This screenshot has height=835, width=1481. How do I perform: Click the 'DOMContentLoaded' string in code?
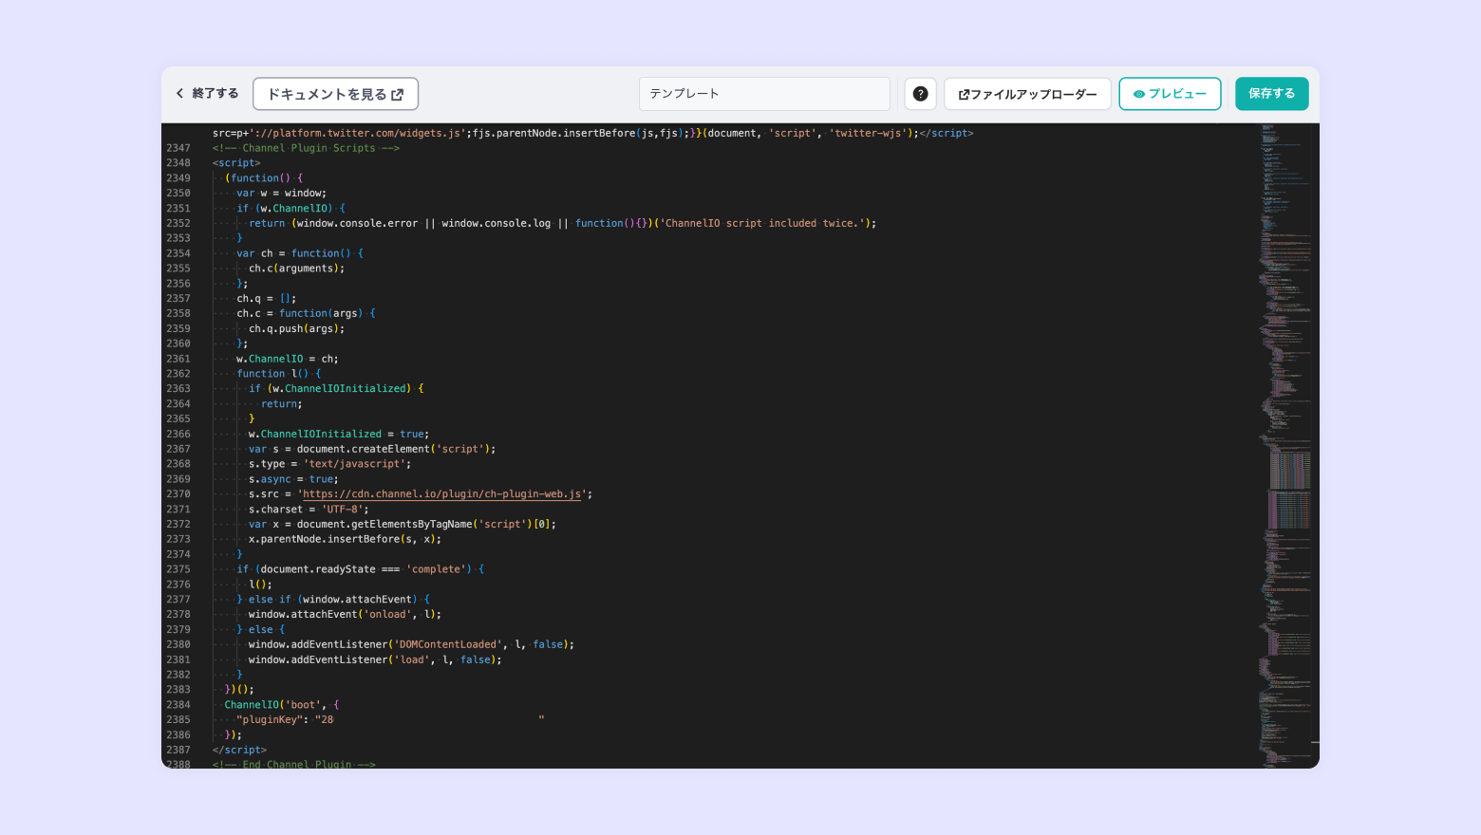tap(447, 645)
